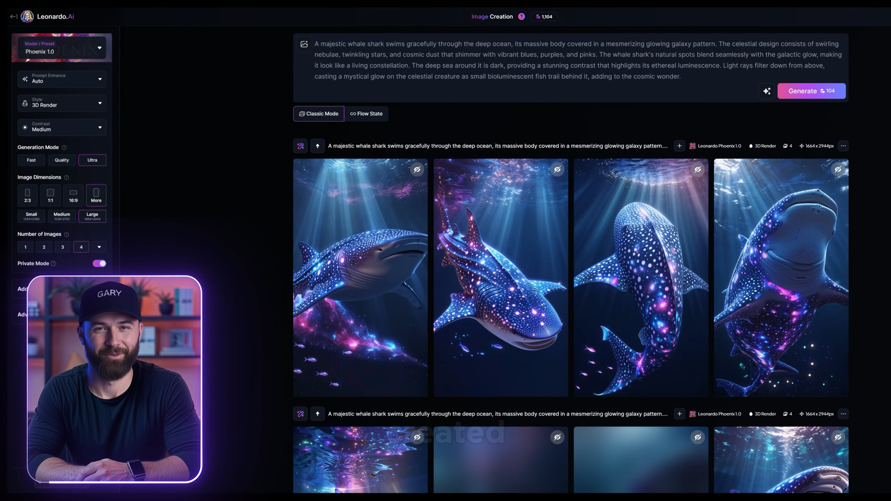Open the Style 3D Render dropdown

coord(62,103)
